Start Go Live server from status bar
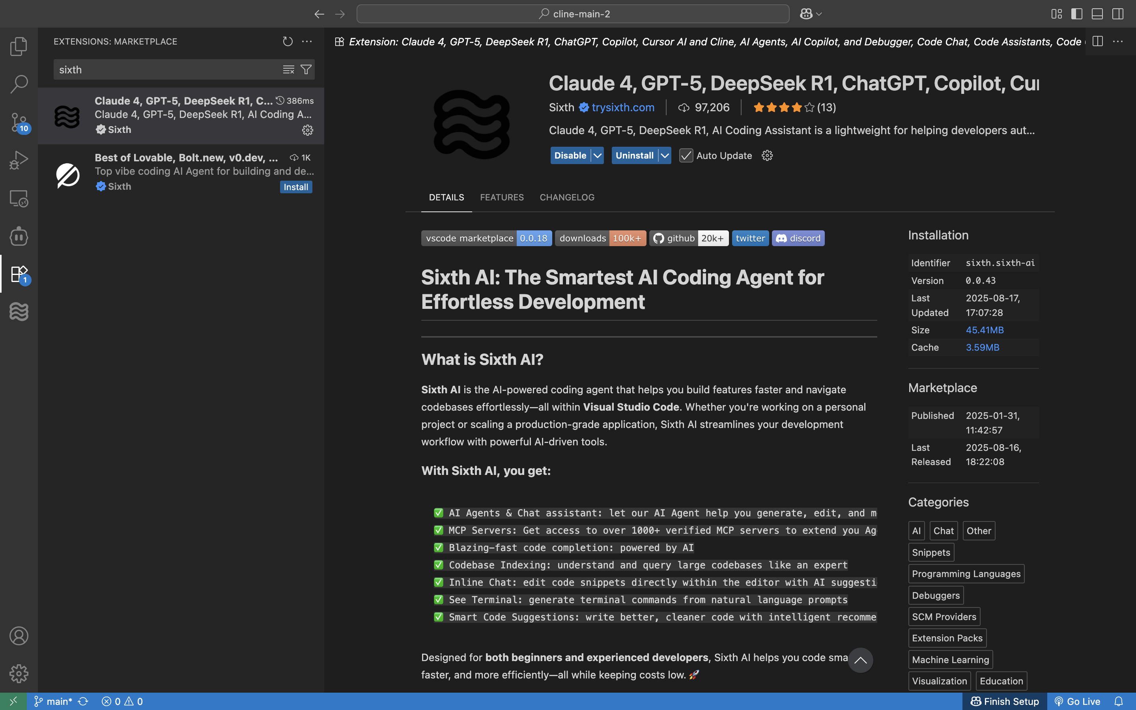The height and width of the screenshot is (710, 1136). (x=1077, y=701)
